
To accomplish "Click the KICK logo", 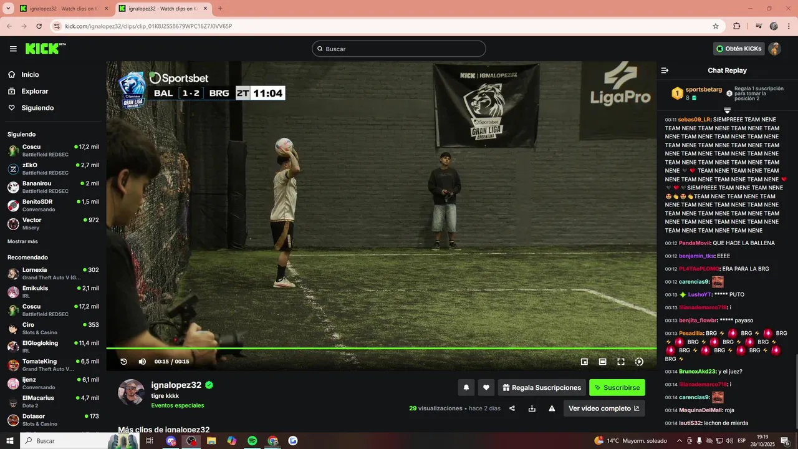I will (46, 49).
